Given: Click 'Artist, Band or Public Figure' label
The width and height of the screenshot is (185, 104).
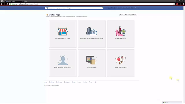Looking at the screenshot, I should (63, 67).
